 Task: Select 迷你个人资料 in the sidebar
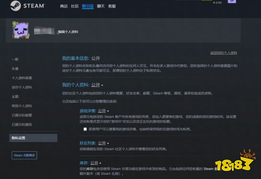22,87
